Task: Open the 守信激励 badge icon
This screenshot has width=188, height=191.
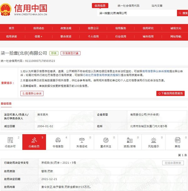Action: pos(58,140)
